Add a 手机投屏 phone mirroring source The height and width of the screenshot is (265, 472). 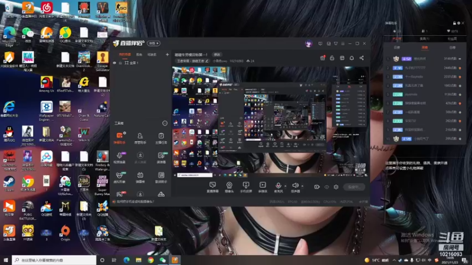point(245,187)
